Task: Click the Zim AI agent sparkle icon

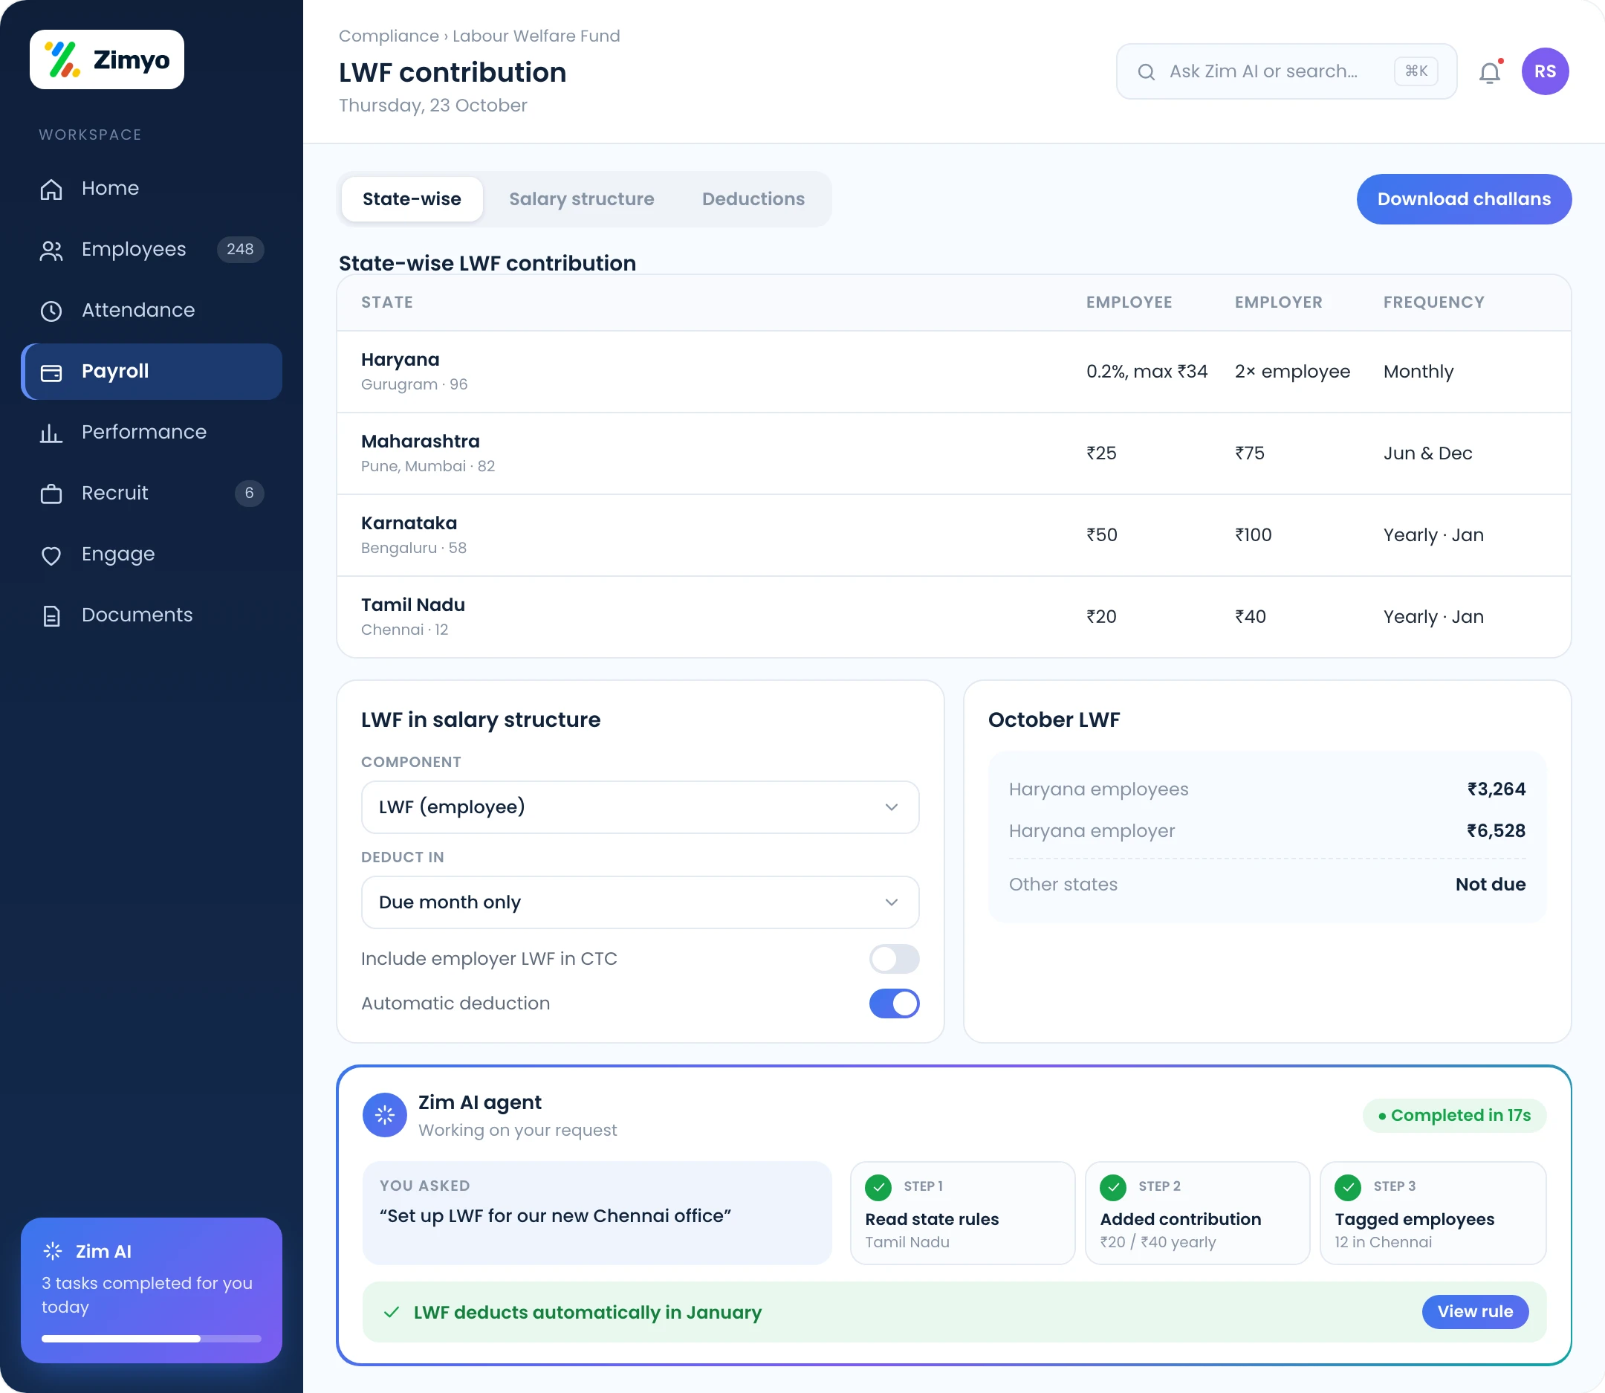Action: coord(385,1115)
